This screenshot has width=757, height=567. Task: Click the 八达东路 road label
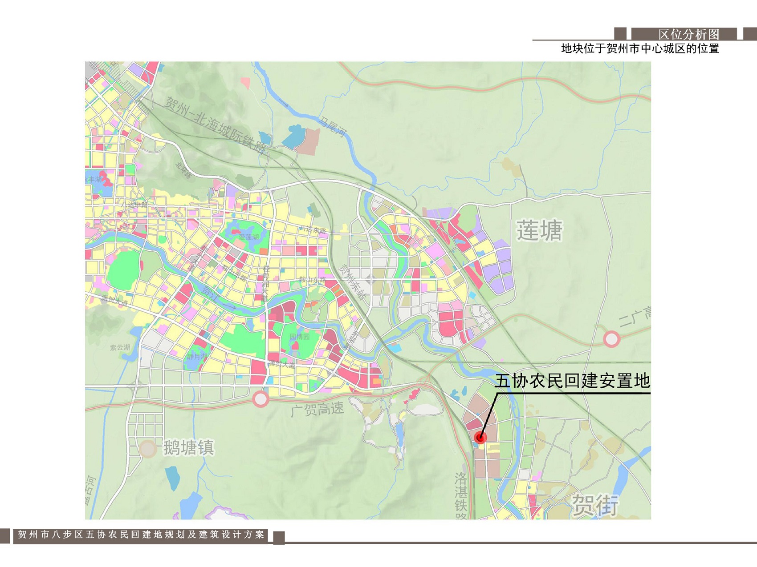[313, 230]
